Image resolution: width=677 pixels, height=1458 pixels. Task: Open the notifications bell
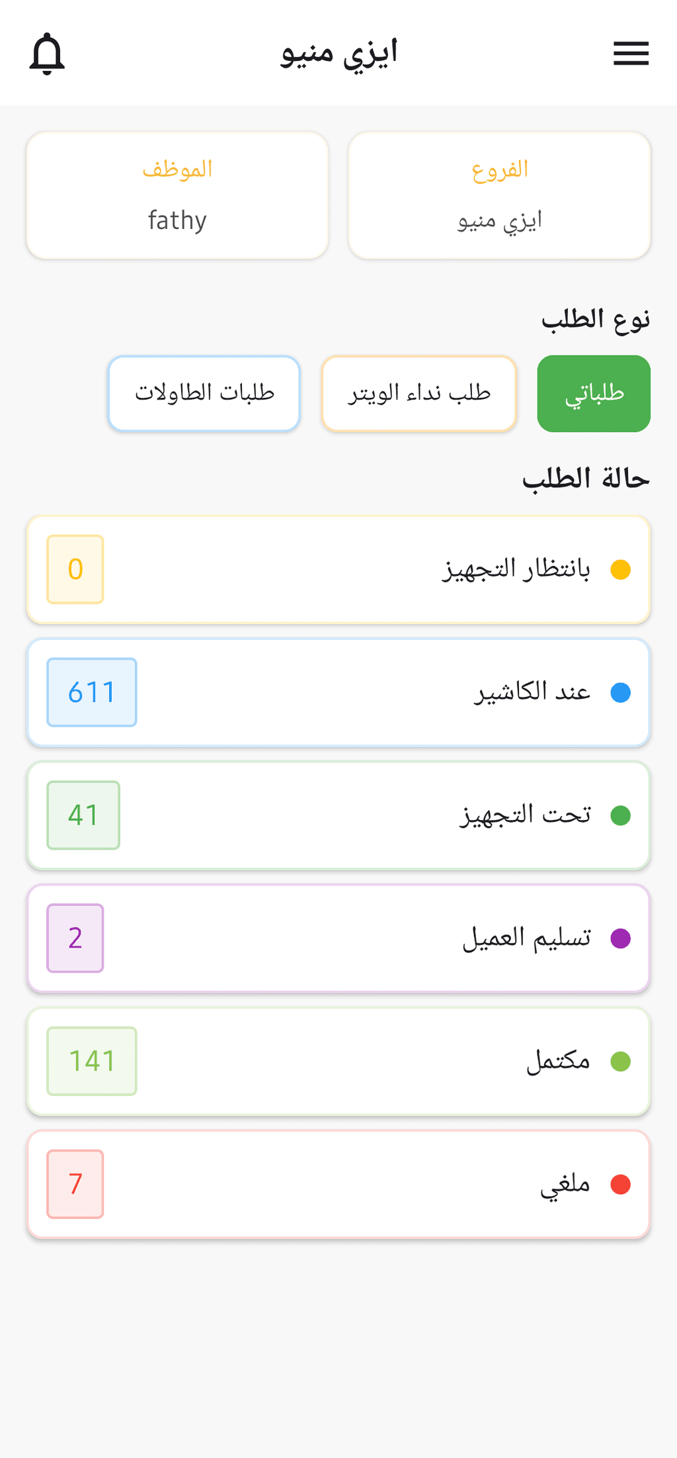pos(47,54)
